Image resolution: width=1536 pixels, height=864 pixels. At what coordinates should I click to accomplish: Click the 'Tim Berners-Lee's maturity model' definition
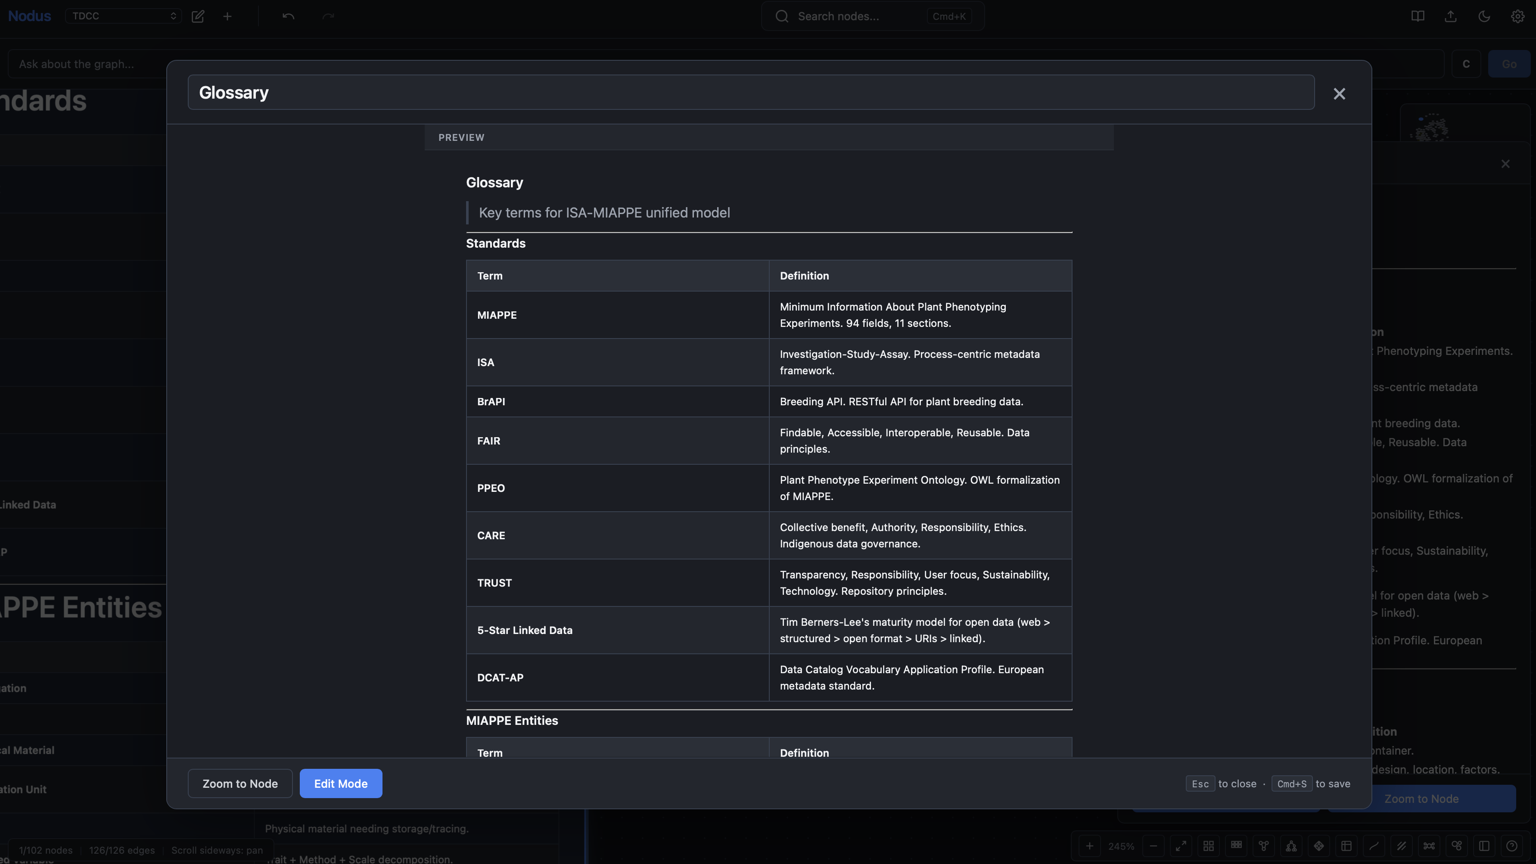pos(920,630)
